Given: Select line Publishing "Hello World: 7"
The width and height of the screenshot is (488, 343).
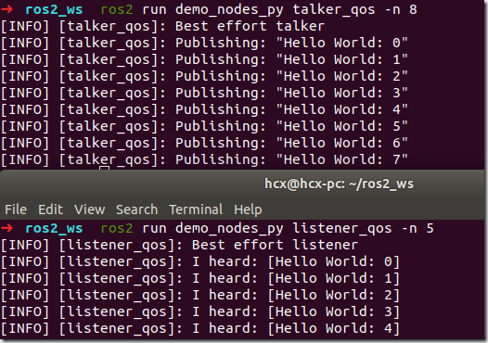Looking at the screenshot, I should 204,159.
